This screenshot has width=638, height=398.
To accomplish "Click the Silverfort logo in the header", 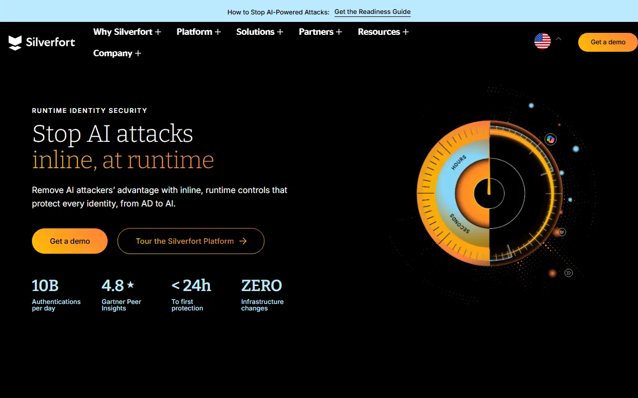I will (x=42, y=42).
